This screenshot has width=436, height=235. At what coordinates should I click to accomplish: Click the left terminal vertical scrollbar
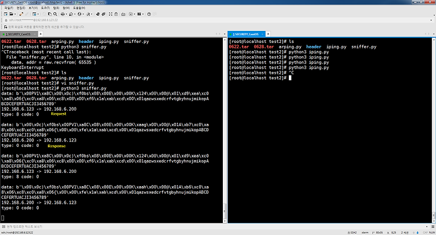click(225, 130)
